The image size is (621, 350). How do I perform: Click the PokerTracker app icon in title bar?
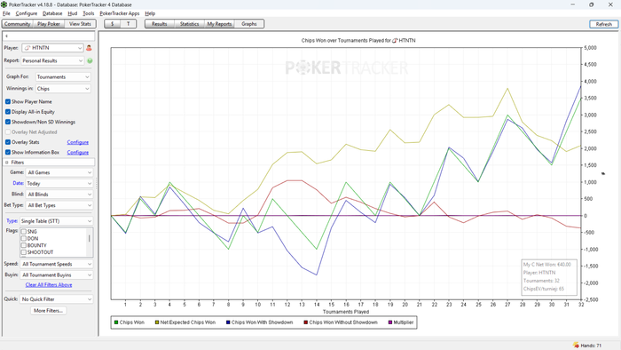[x=4, y=4]
